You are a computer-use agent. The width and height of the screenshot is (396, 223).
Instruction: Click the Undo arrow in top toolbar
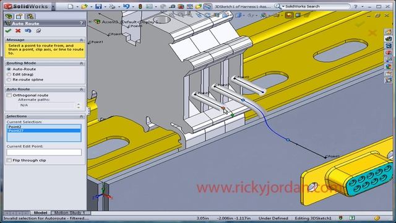(126, 6)
